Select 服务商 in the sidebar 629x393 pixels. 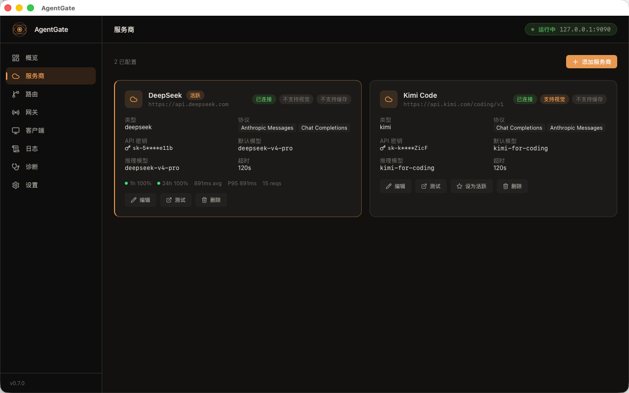51,76
